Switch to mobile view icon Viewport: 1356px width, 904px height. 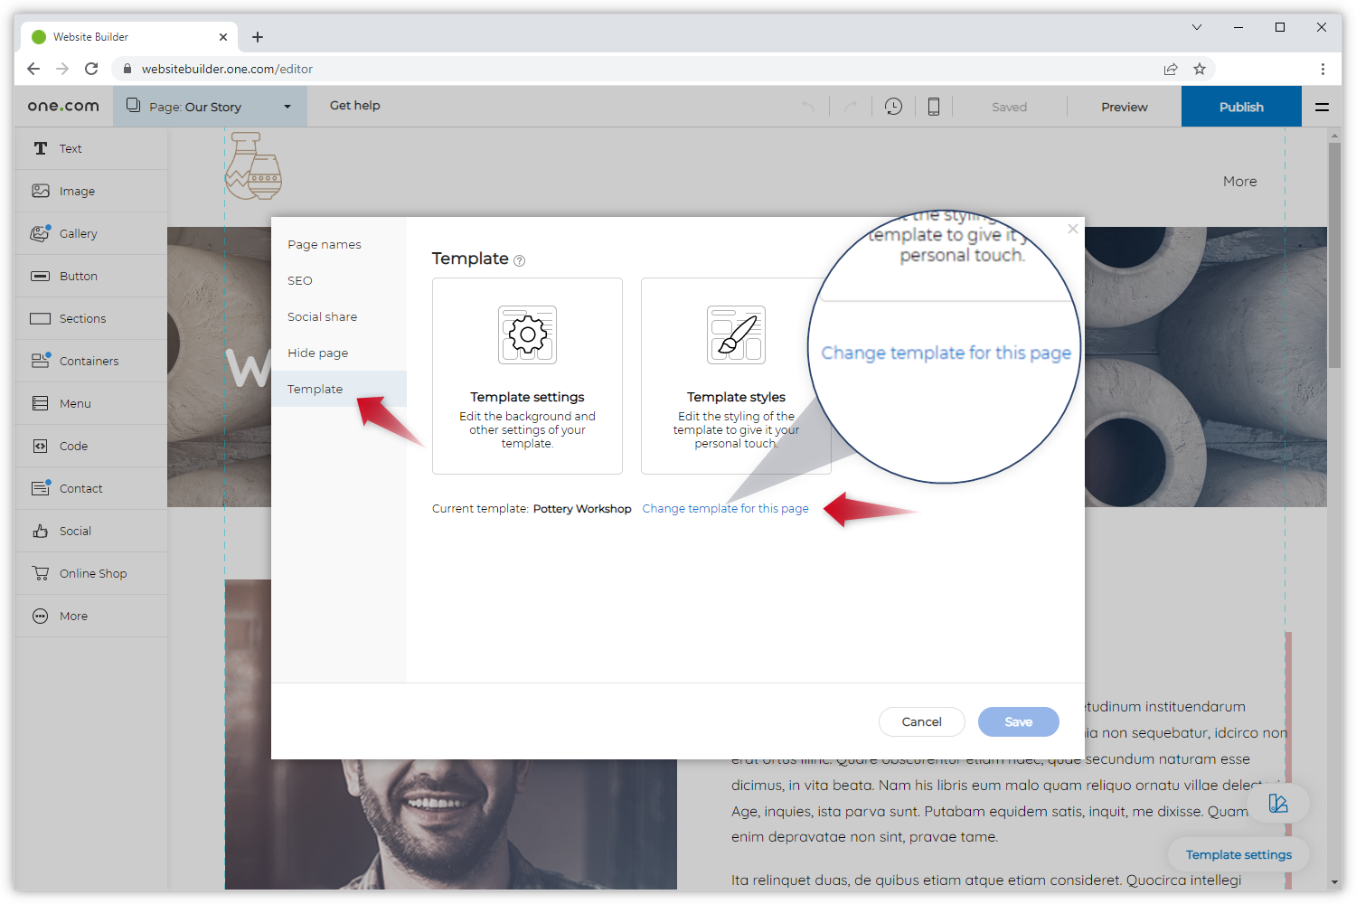pyautogui.click(x=933, y=107)
